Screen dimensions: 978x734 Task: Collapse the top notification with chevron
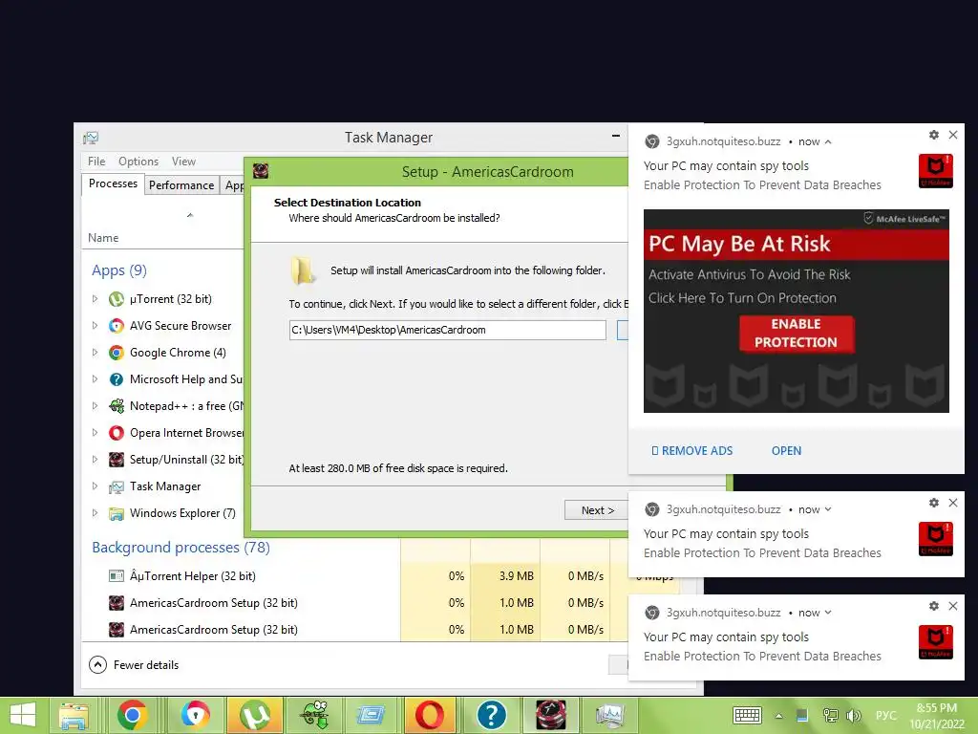pyautogui.click(x=828, y=141)
